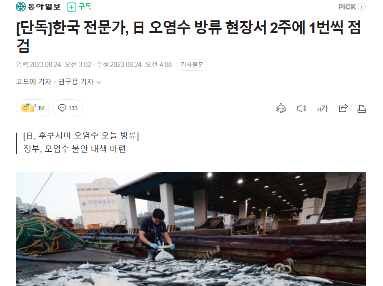383x286 pixels.
Task: Expand the reporter list chevron
Action: pyautogui.click(x=99, y=82)
